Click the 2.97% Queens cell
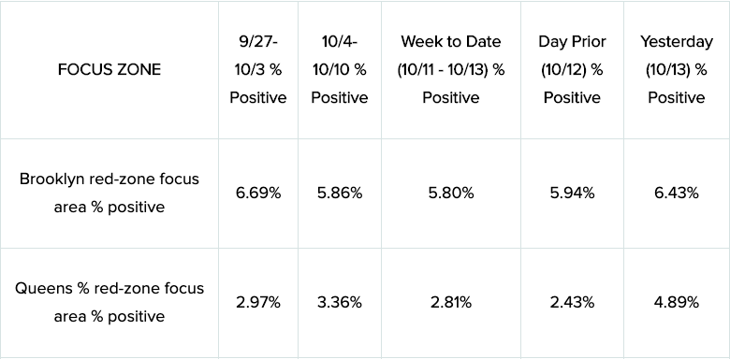The image size is (730, 359). (x=258, y=303)
